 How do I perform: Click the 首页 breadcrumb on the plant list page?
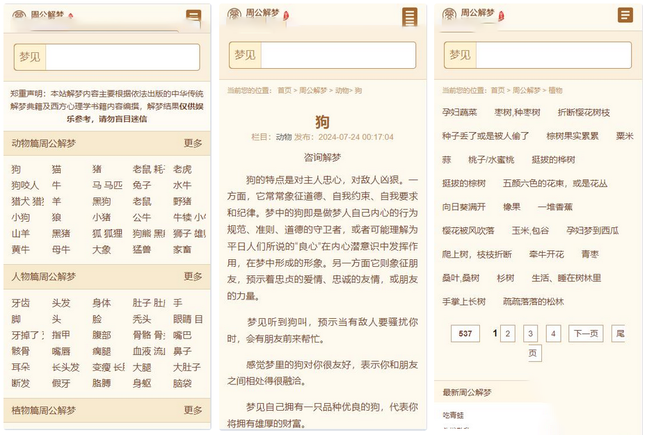point(497,90)
